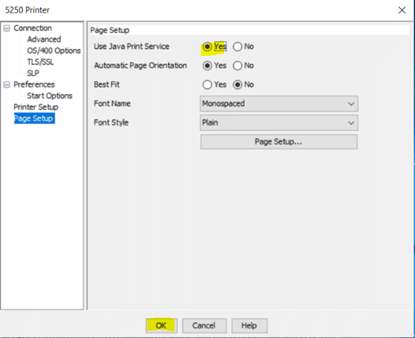Image resolution: width=415 pixels, height=338 pixels.
Task: Select SLP tree item
Action: [33, 73]
